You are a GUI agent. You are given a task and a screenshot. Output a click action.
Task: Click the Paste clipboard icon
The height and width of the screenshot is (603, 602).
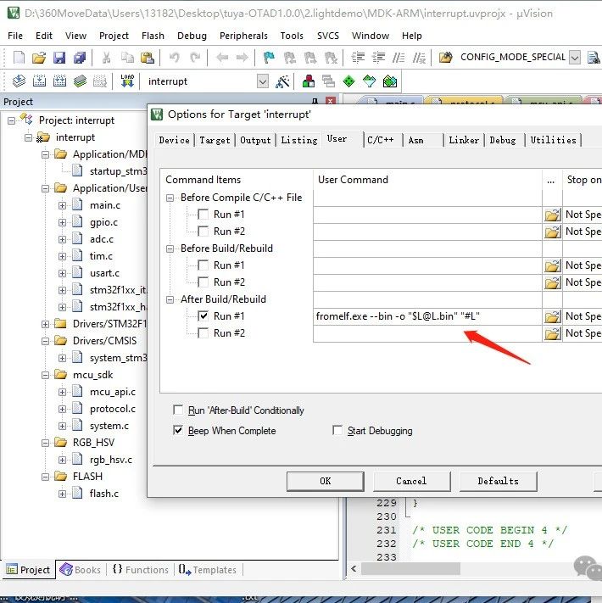tap(148, 58)
